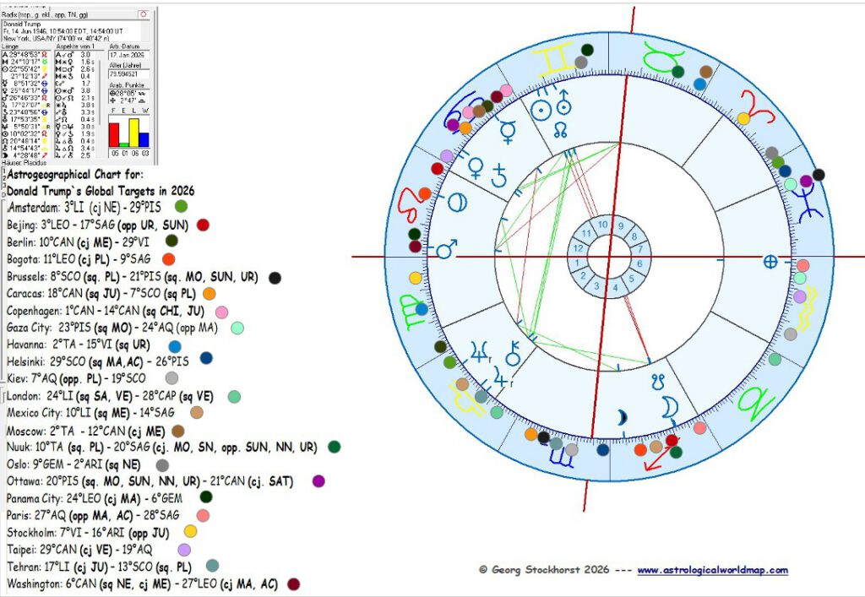The height and width of the screenshot is (597, 865).
Task: Select the Sun glyph in Gemini on the wheel
Action: coord(541,110)
